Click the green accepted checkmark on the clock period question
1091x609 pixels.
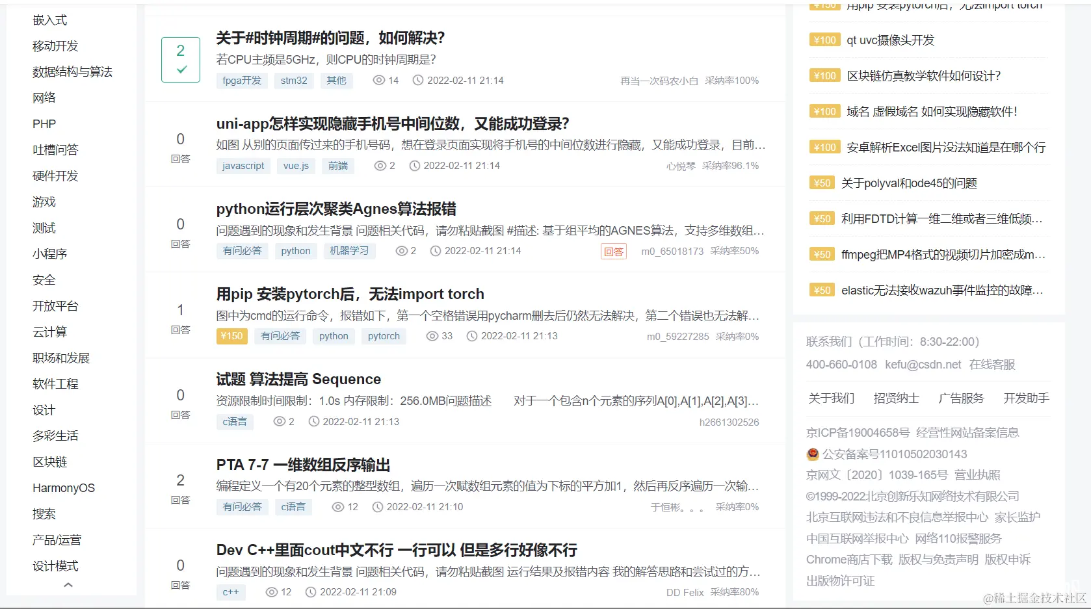click(x=180, y=70)
